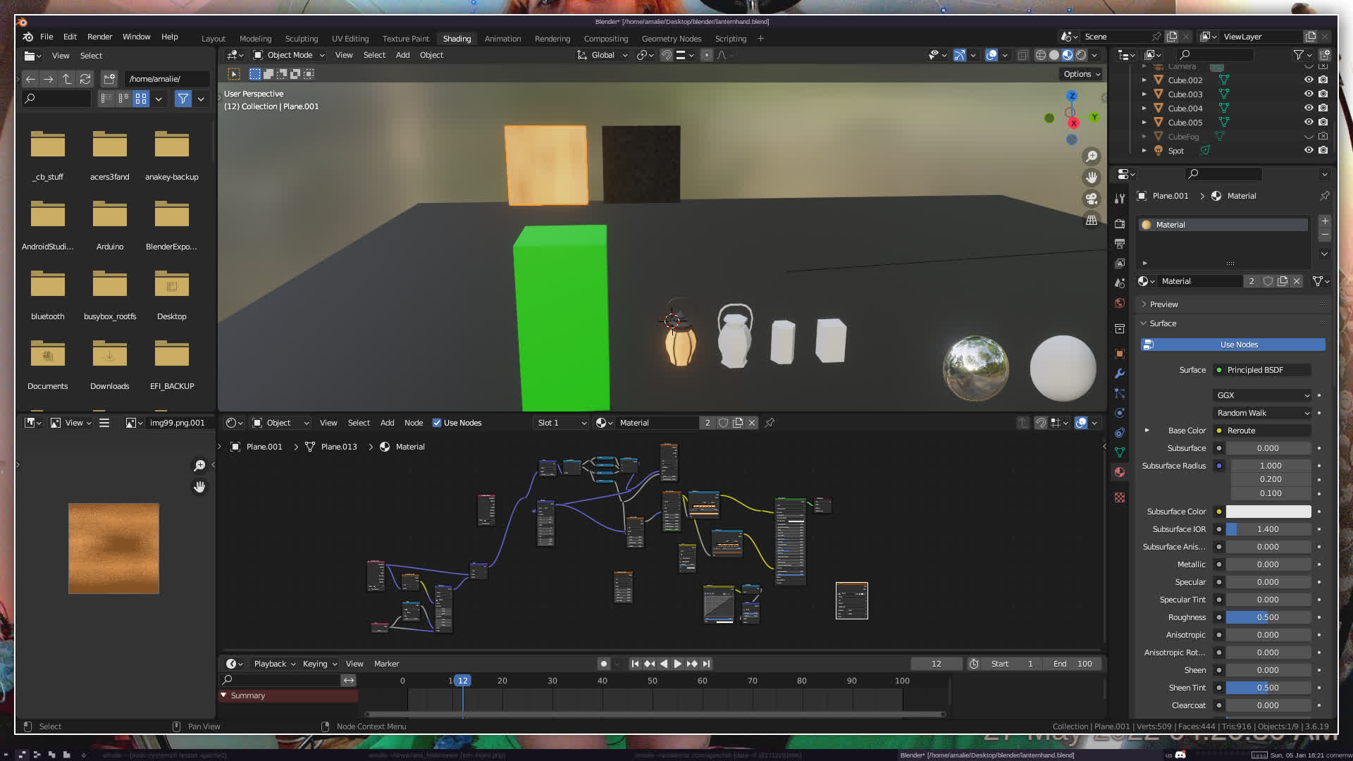
Task: Click the Subsurface Color white swatch
Action: (x=1268, y=512)
